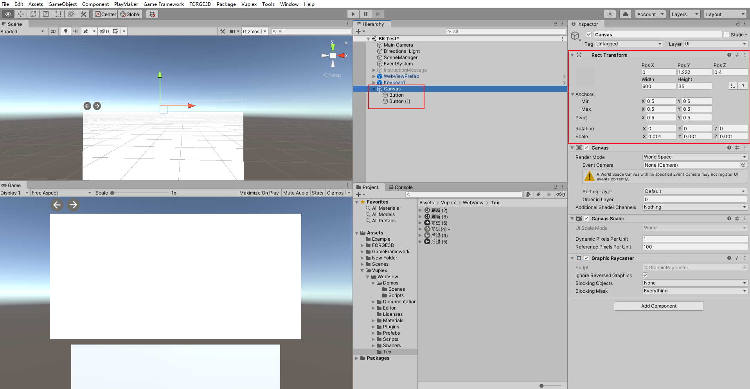Toggle blueprint mode in Rect Transform
The width and height of the screenshot is (750, 389).
[x=733, y=86]
